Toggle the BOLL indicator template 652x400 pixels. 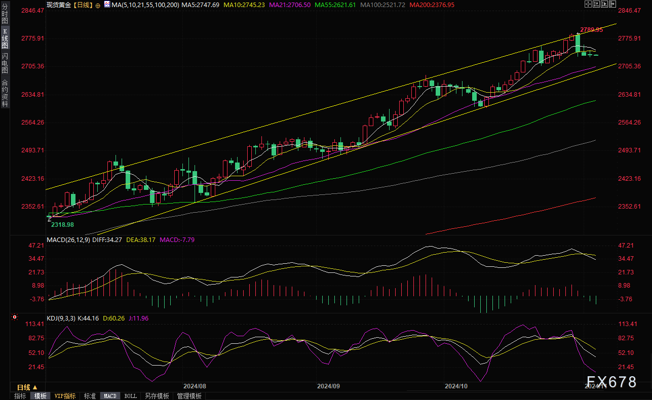pyautogui.click(x=130, y=396)
